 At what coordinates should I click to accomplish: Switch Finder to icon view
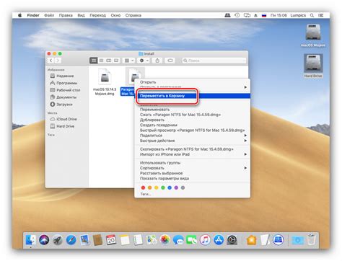tap(94, 61)
